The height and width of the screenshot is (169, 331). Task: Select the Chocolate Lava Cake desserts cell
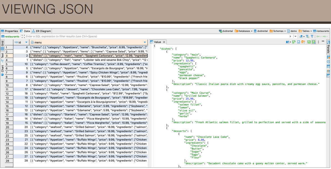(89, 89)
